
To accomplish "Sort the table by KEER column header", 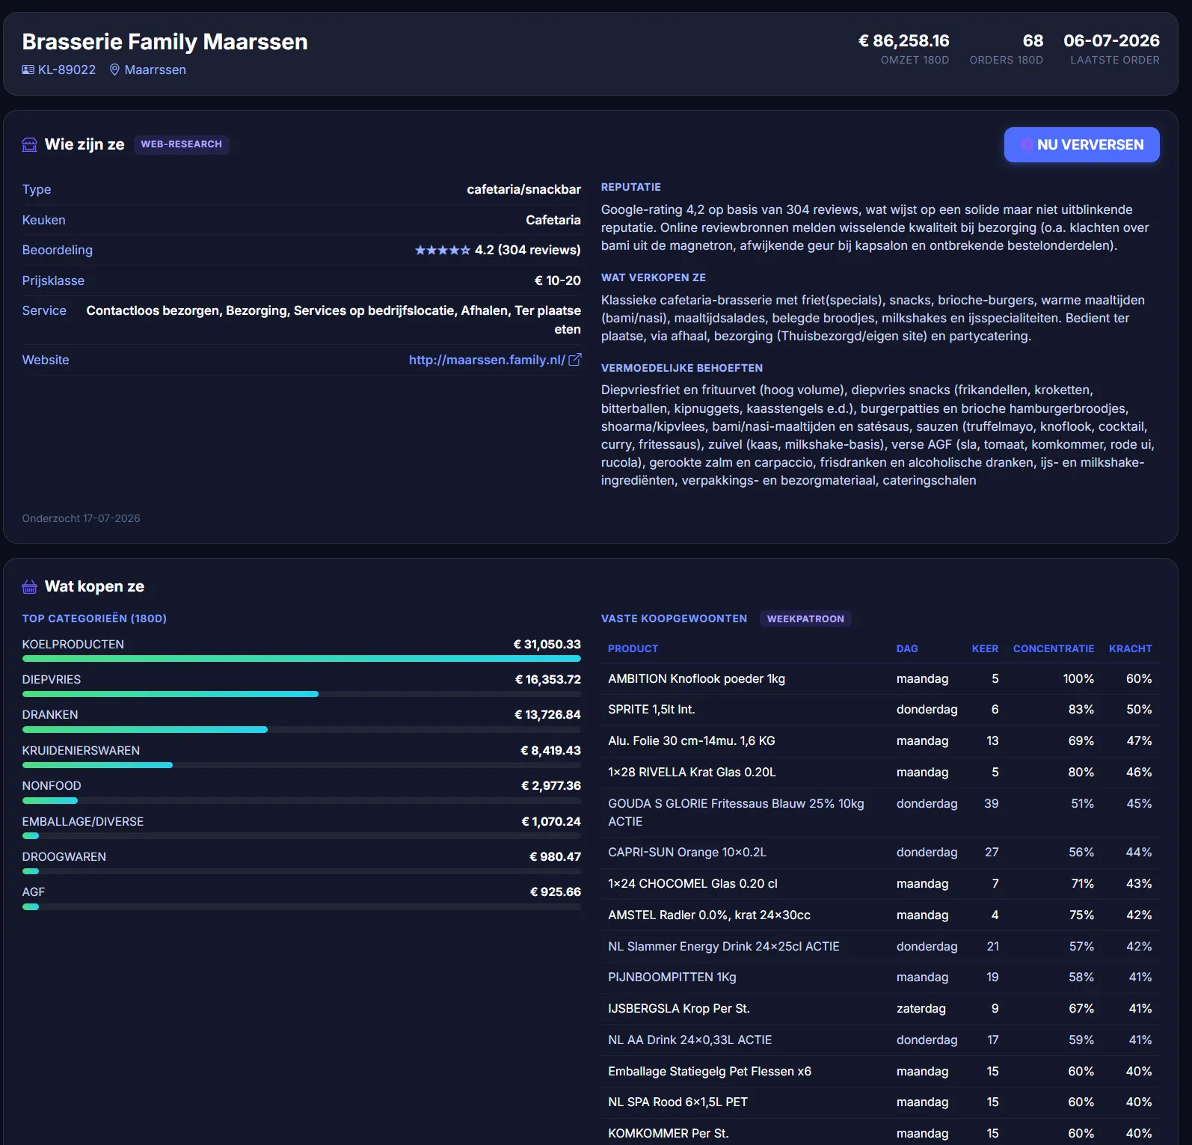I will click(x=985, y=648).
